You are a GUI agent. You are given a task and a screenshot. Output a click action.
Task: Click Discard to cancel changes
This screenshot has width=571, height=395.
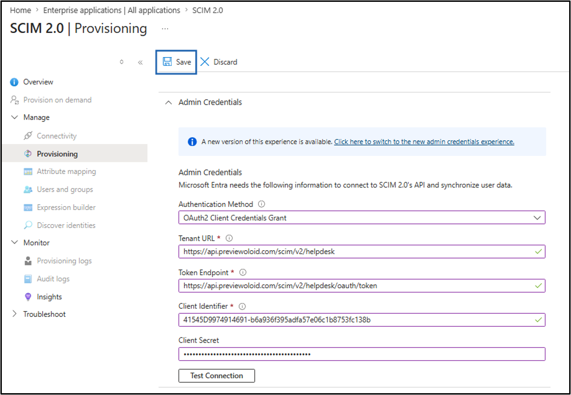[x=219, y=62]
